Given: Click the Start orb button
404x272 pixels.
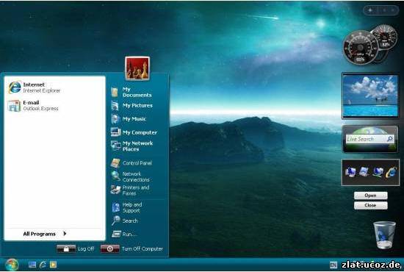Looking at the screenshot, I should click(12, 265).
